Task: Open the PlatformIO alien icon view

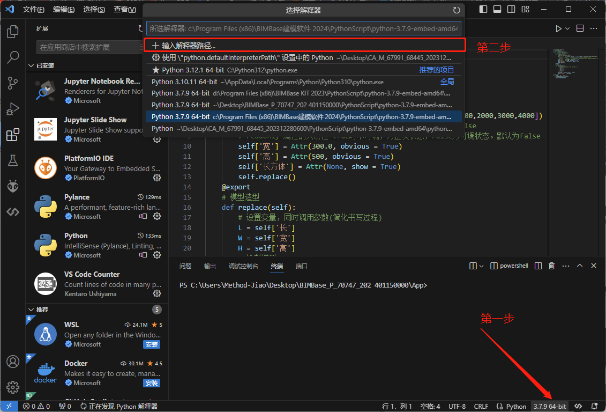Action: tap(13, 186)
